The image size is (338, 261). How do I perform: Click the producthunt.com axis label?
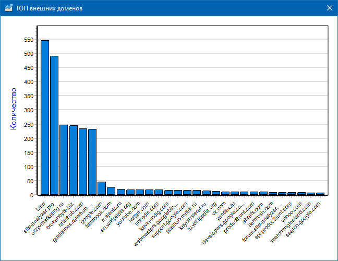238,218
